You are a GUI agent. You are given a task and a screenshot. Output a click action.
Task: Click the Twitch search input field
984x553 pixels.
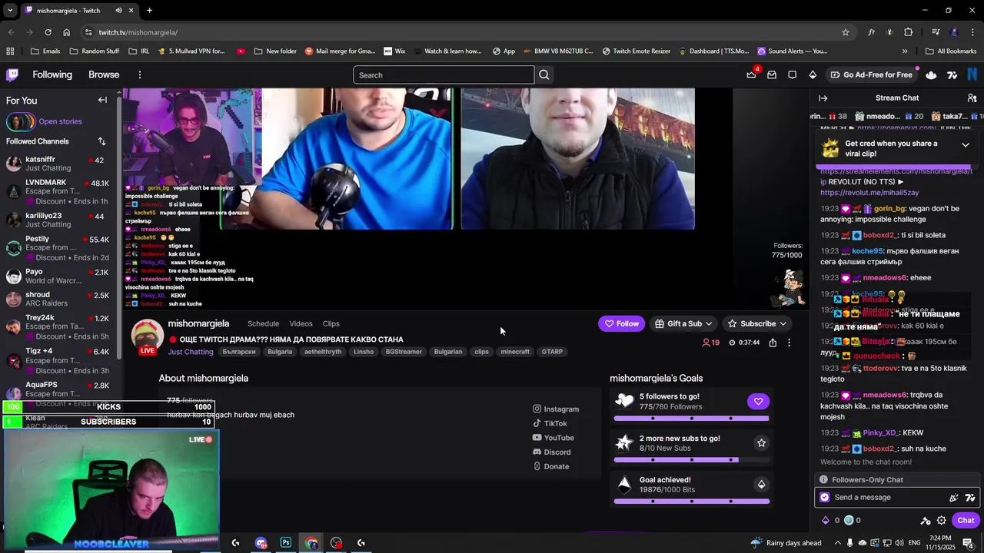click(444, 75)
